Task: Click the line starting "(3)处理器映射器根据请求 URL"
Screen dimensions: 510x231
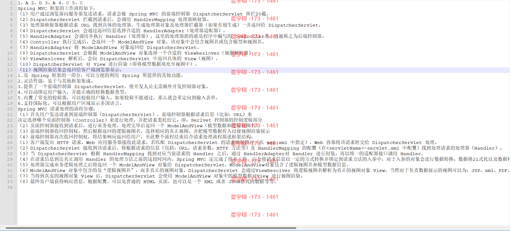Action: coord(170,25)
